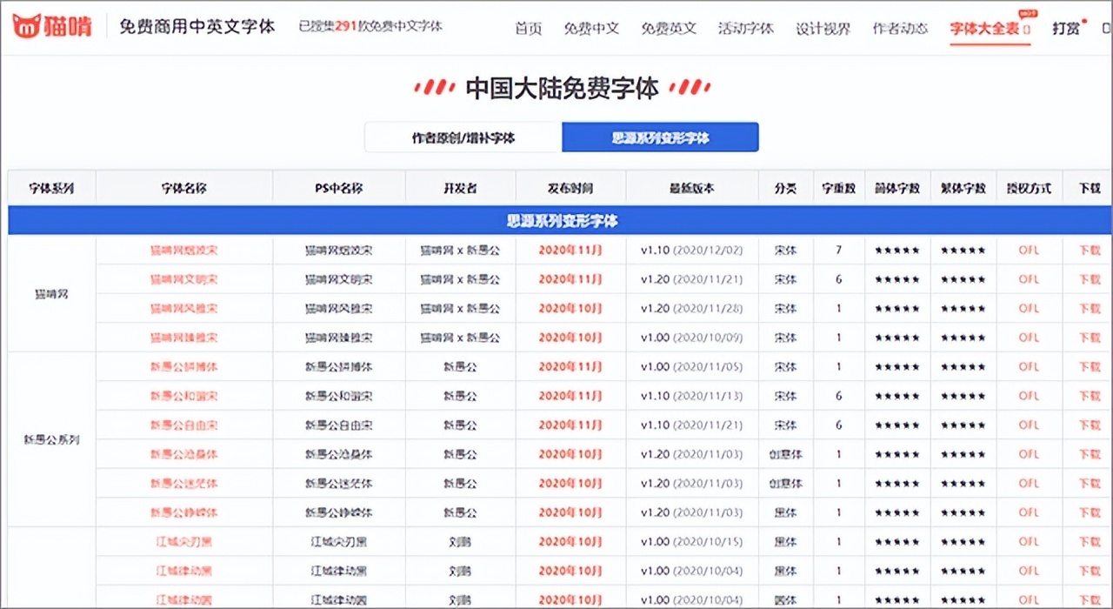Open the 猫啃网文明宋 font name link
1113x609 pixels.
tap(183, 279)
